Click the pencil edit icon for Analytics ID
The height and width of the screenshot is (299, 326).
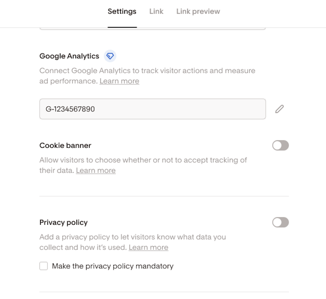coord(279,109)
